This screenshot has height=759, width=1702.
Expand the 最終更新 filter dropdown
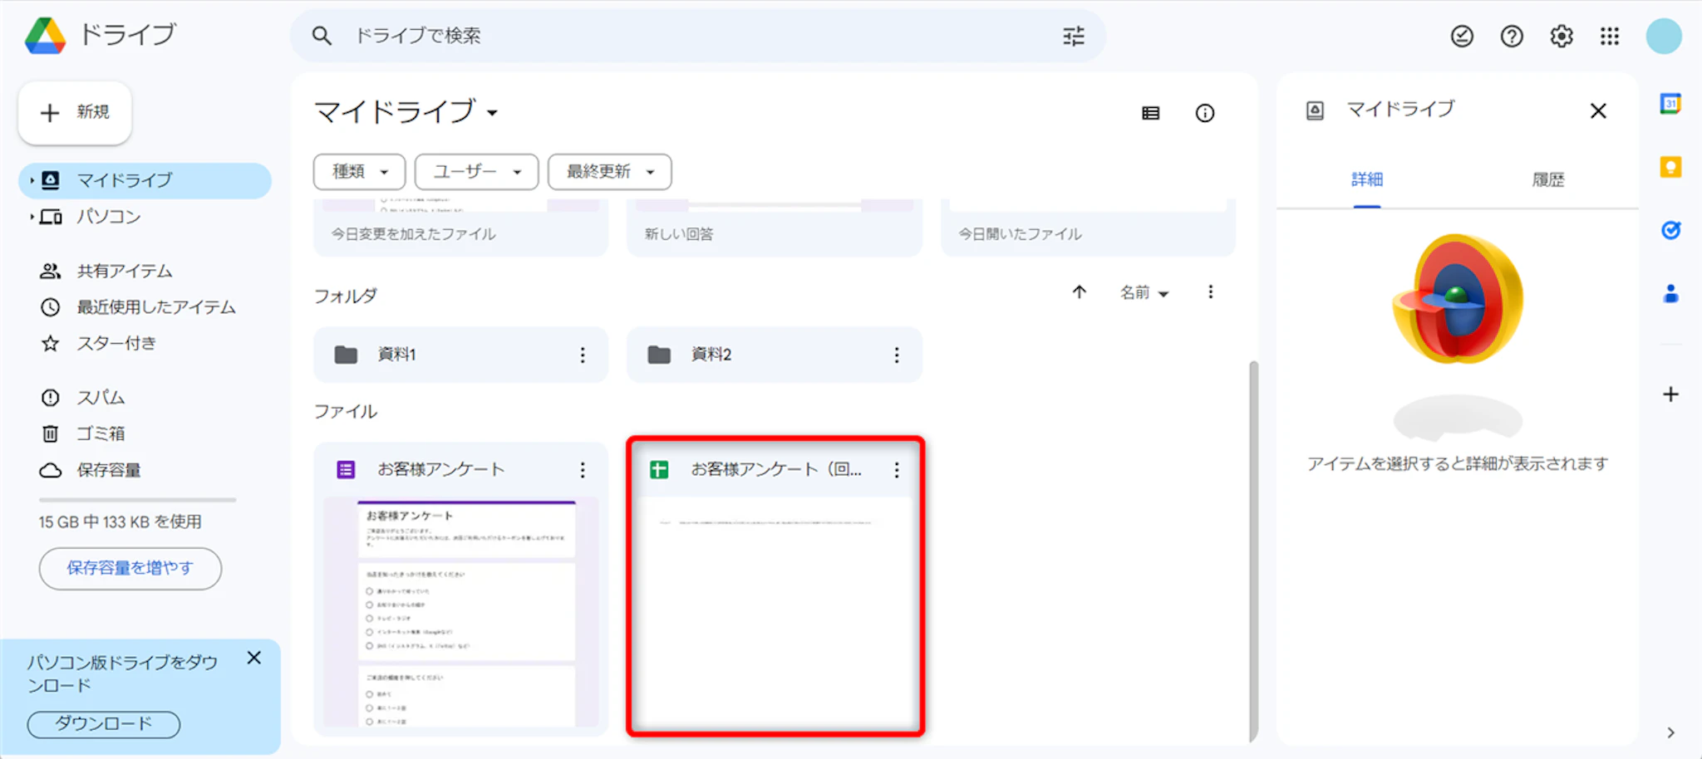tap(609, 172)
